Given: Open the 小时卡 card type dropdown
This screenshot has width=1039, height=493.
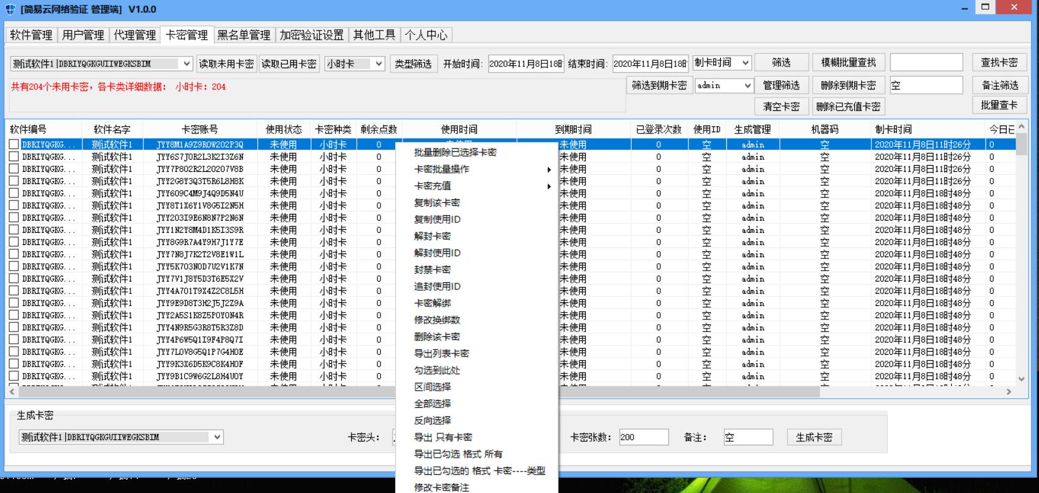Looking at the screenshot, I should 379,63.
